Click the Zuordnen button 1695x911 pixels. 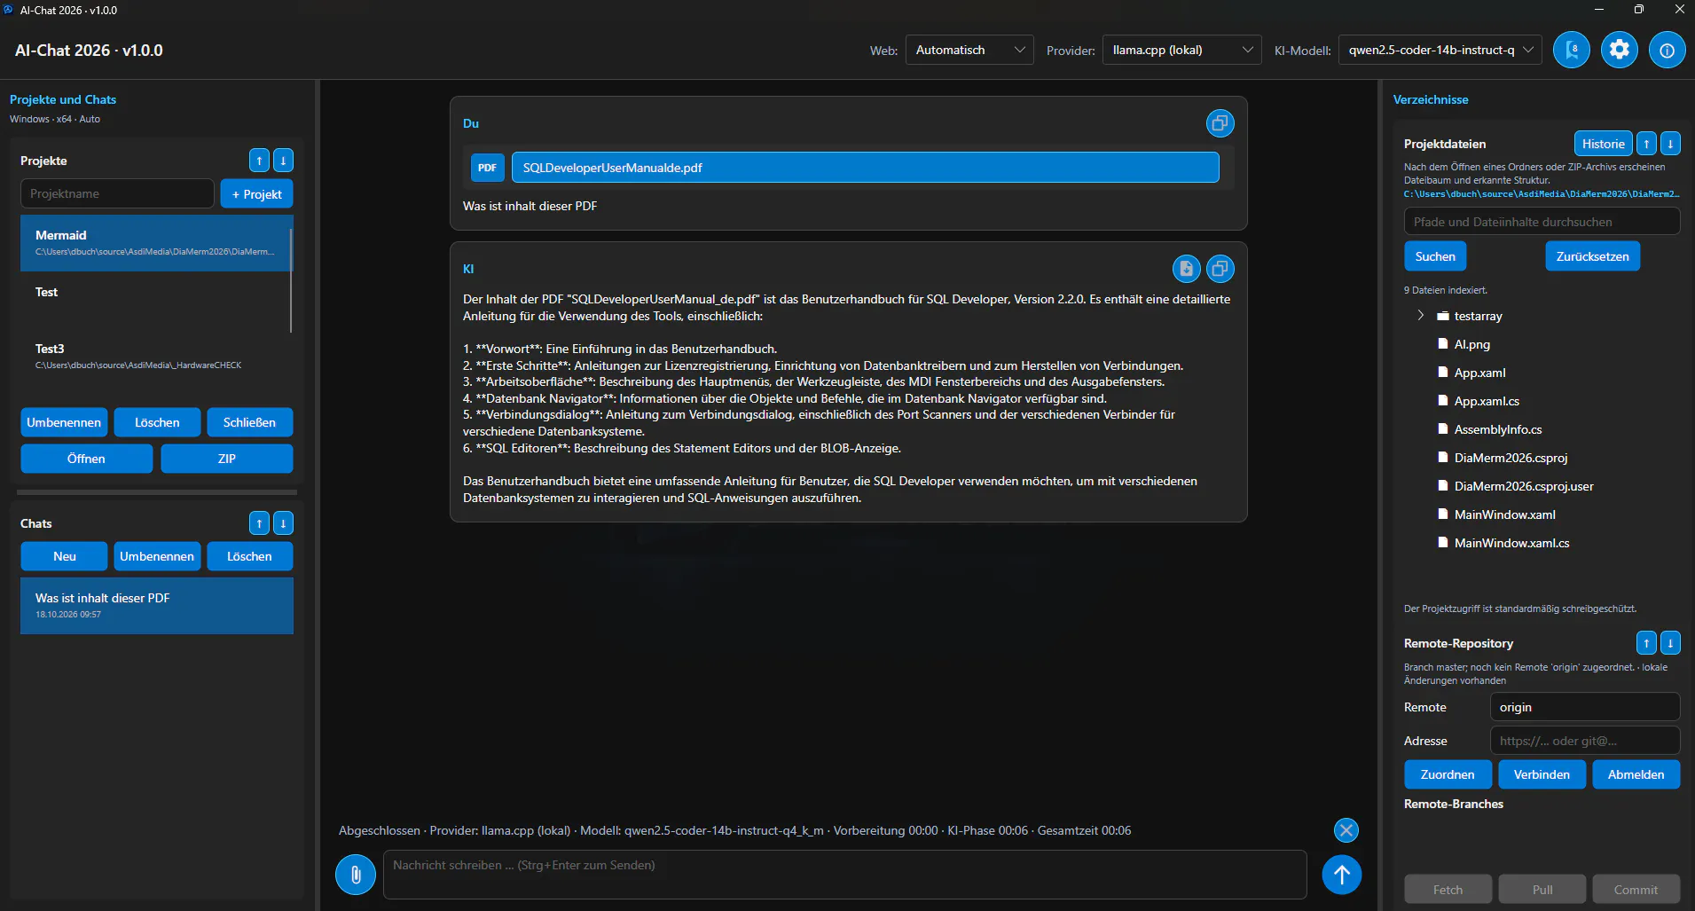pyautogui.click(x=1448, y=774)
